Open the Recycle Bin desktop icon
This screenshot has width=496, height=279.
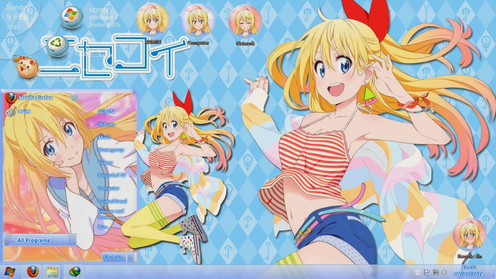[469, 238]
